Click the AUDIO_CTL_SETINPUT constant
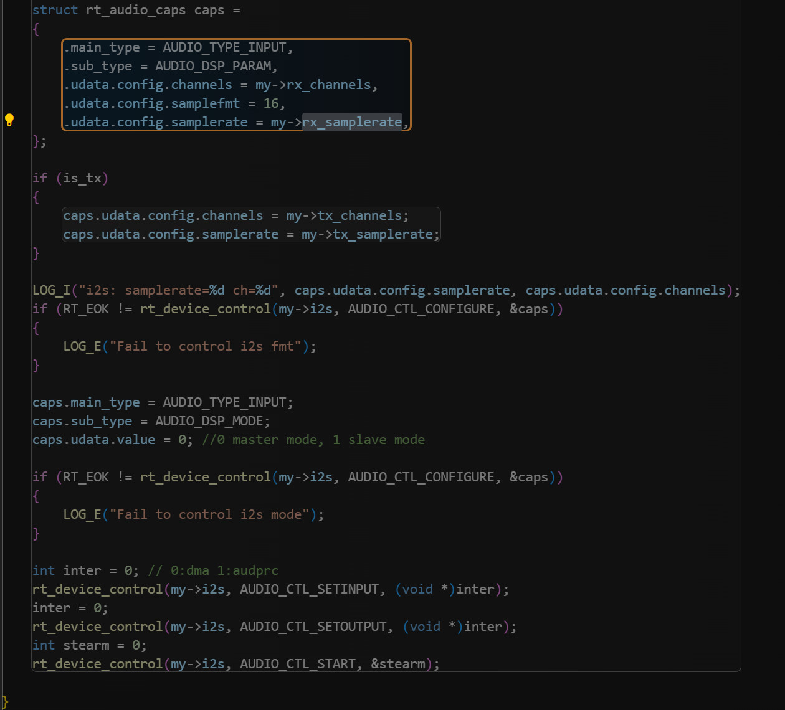785x710 pixels. click(309, 590)
